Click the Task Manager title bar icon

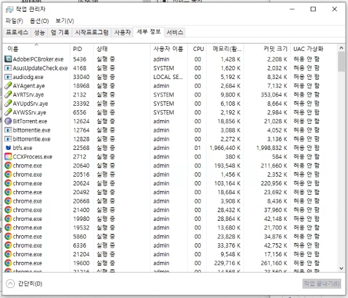[9, 9]
